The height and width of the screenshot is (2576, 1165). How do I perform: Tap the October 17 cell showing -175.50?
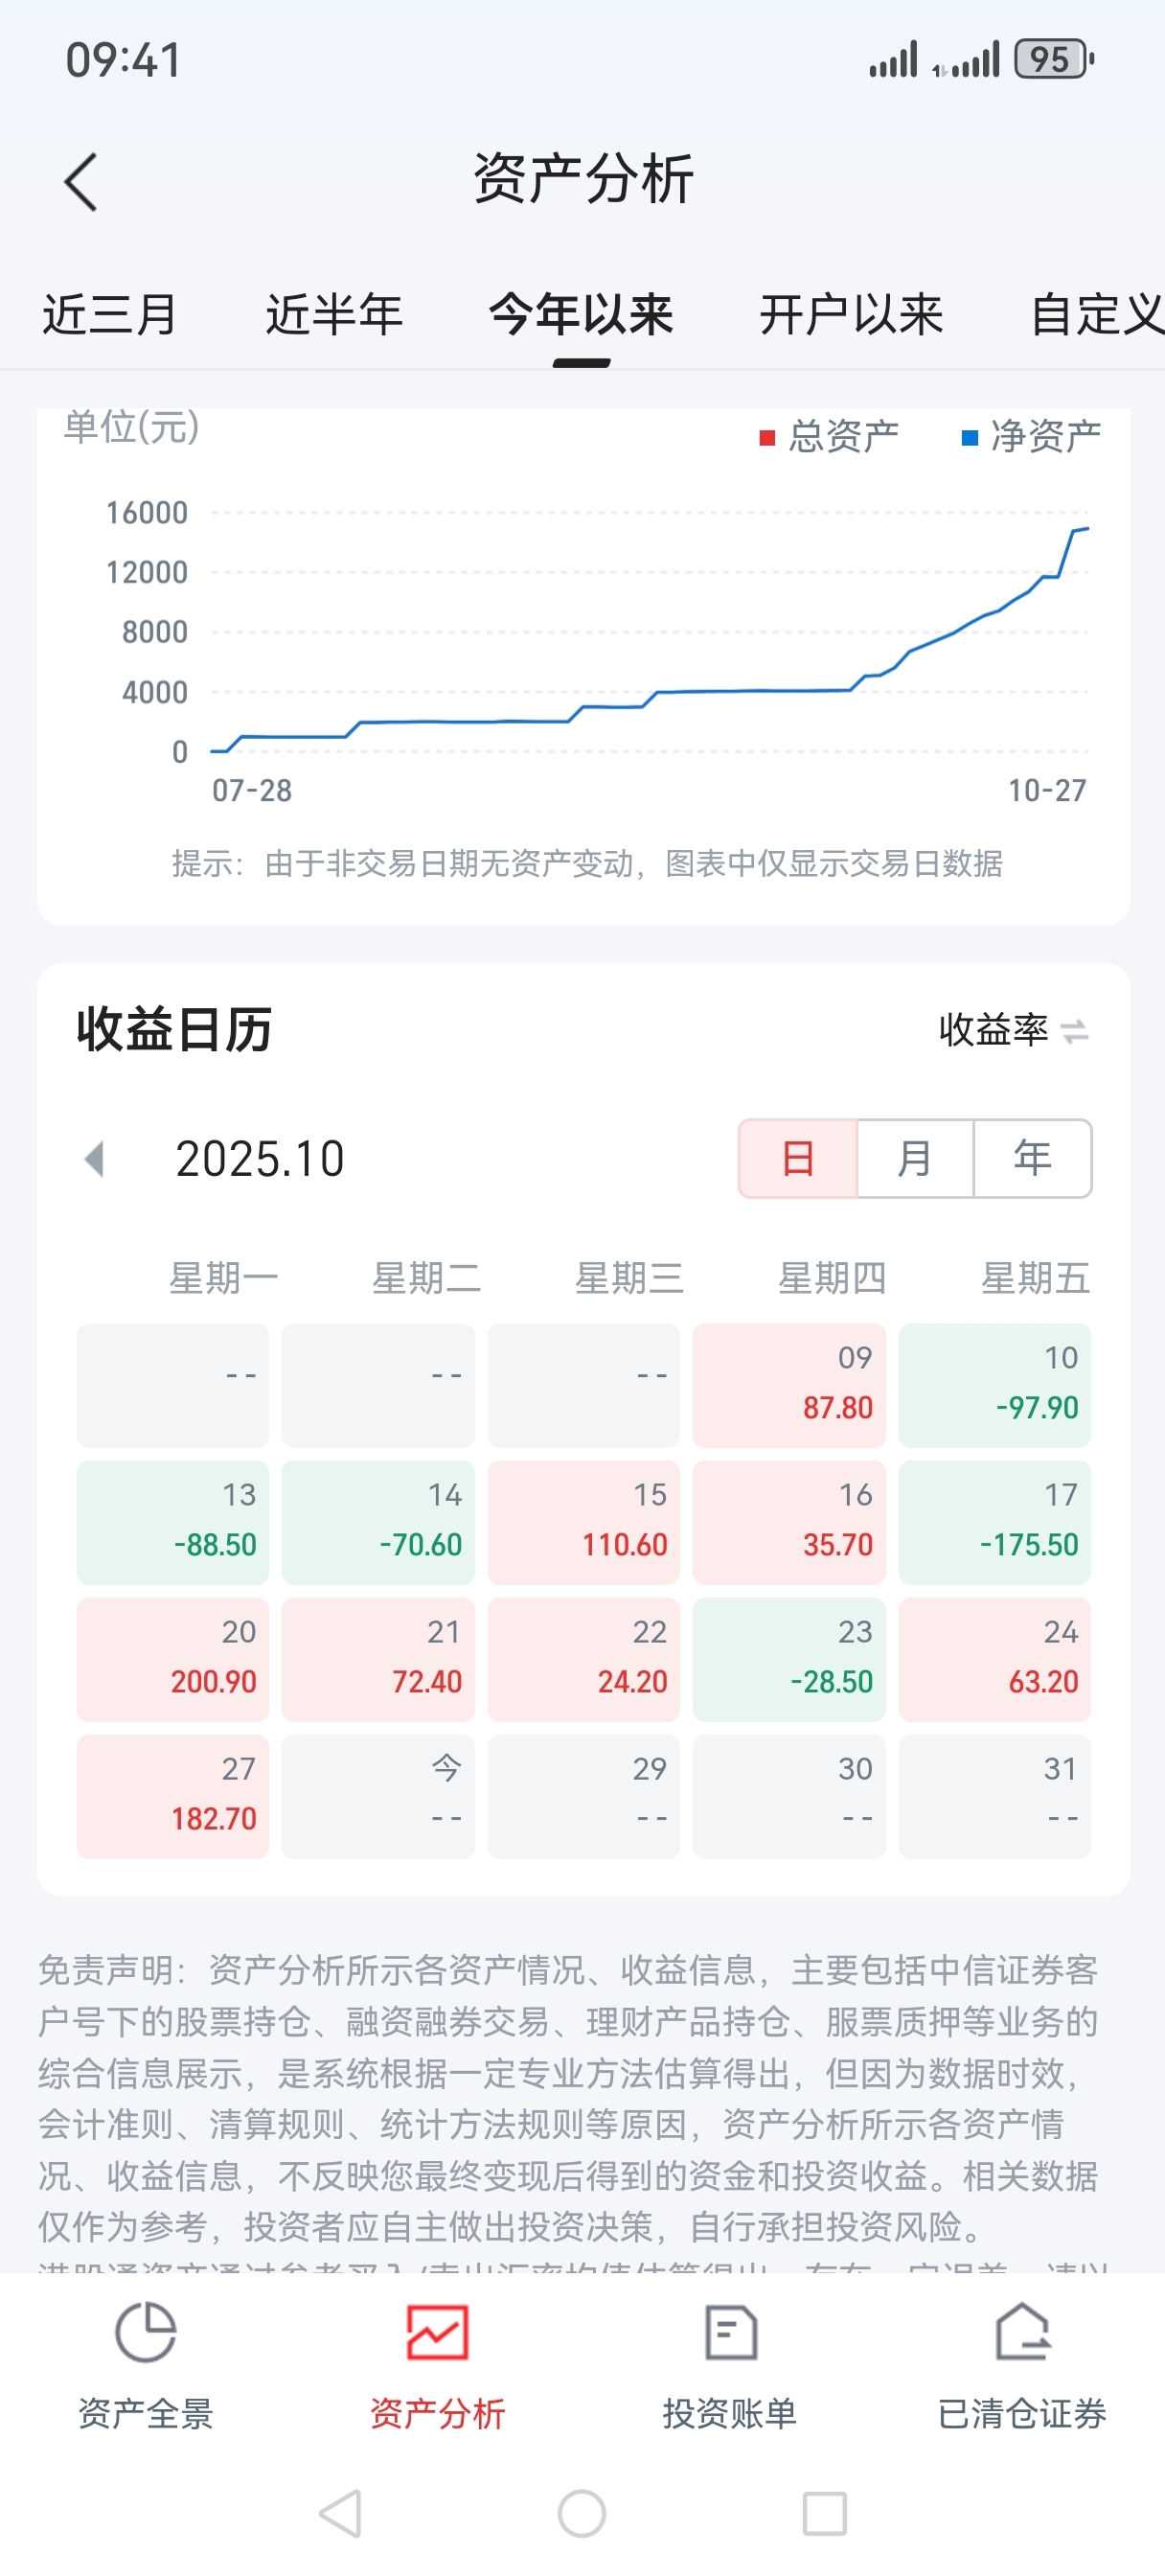pos(994,1522)
